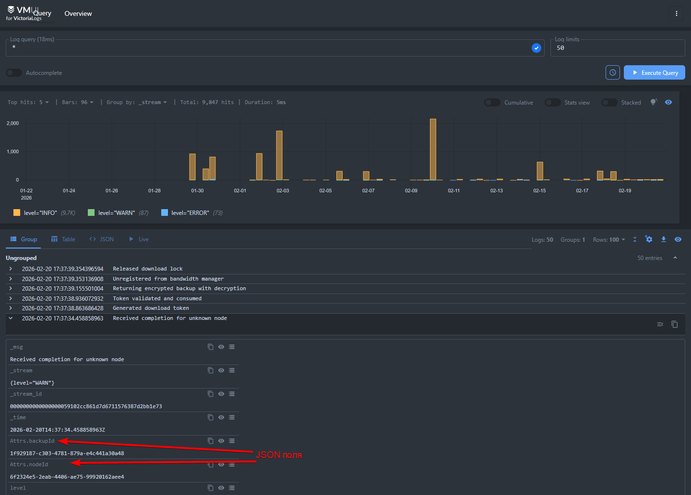
Task: Click the lightbulb tips icon in chart bar
Action: click(x=653, y=102)
